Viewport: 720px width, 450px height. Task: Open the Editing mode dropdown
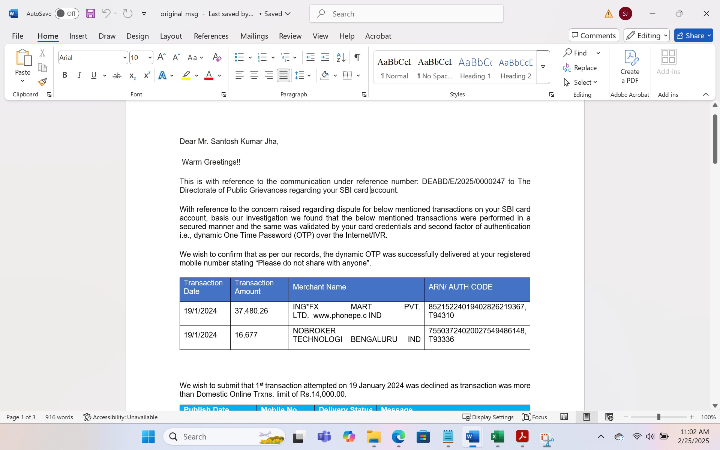click(x=647, y=36)
